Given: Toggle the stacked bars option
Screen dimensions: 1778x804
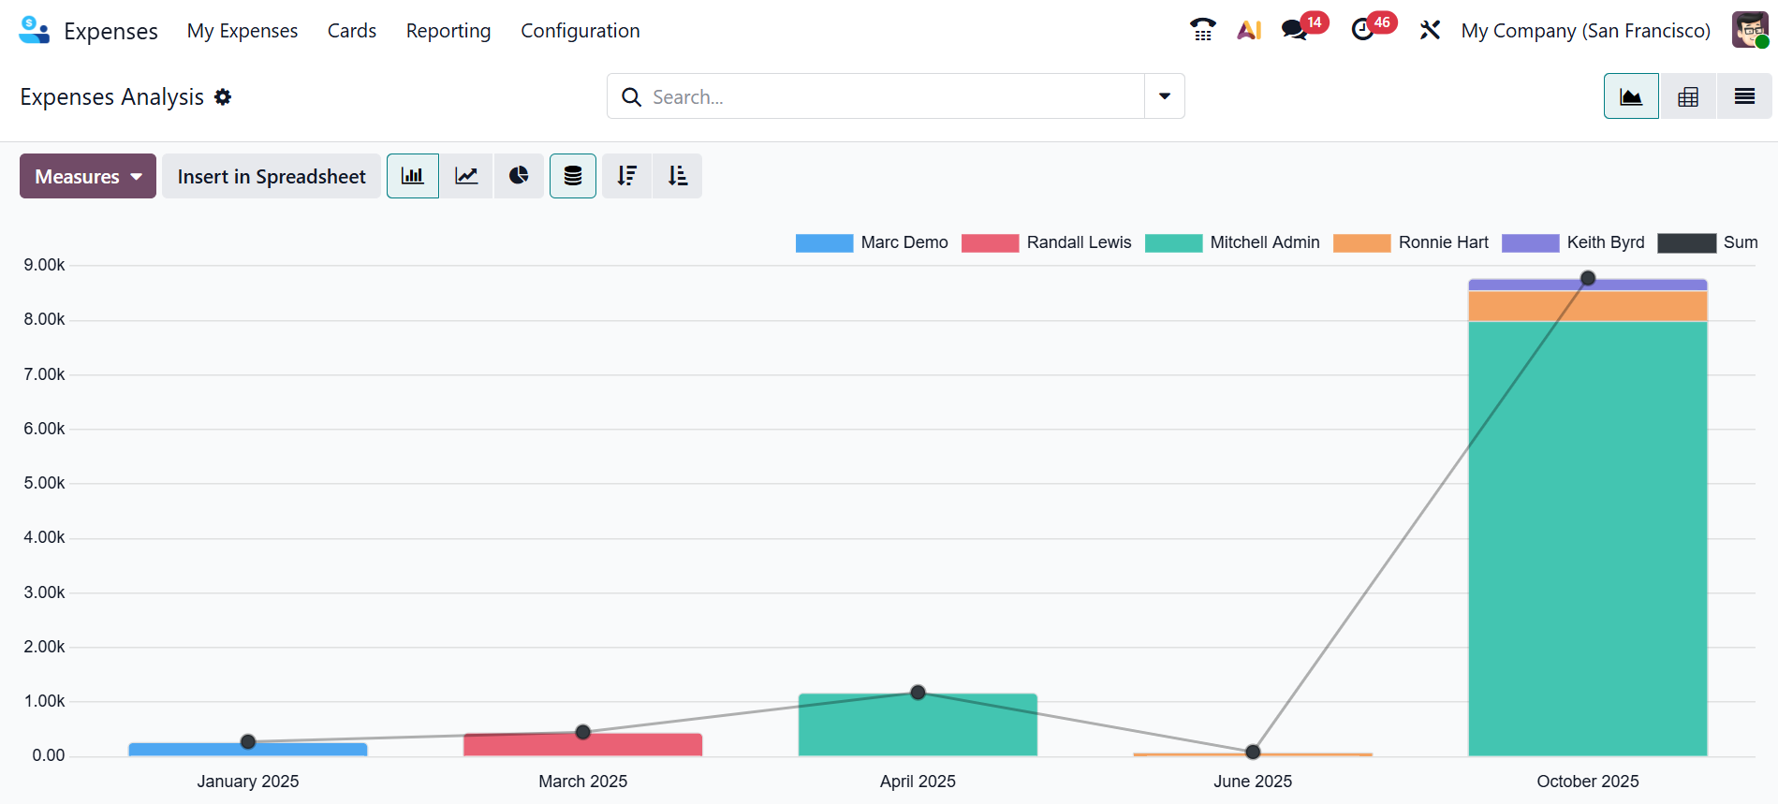Looking at the screenshot, I should (x=573, y=176).
